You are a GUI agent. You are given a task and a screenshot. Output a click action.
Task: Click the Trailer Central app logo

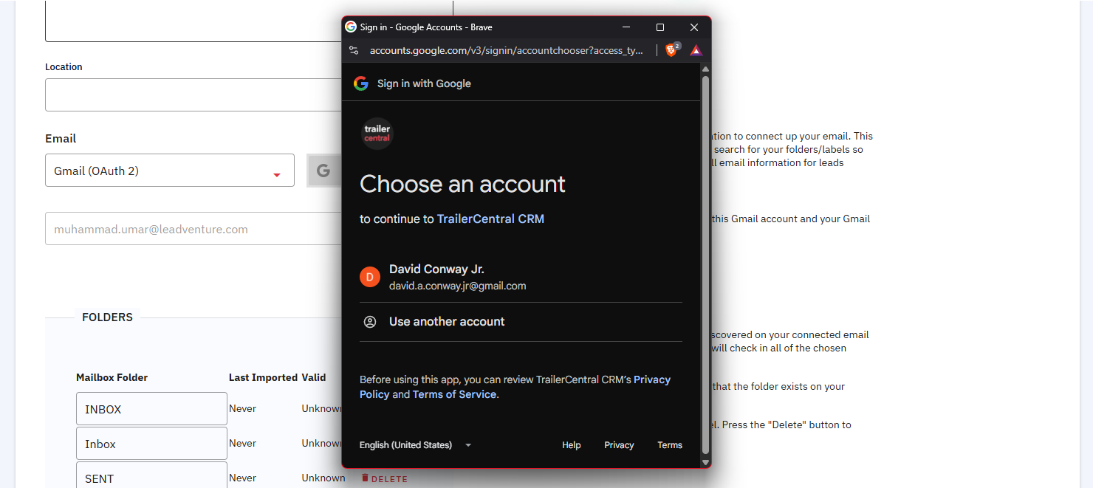377,134
